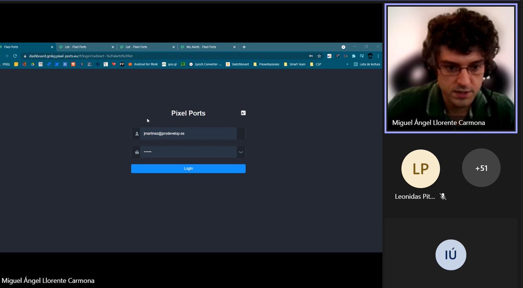The width and height of the screenshot is (523, 288).
Task: Open the Office bookmark icon
Action: click(24, 64)
